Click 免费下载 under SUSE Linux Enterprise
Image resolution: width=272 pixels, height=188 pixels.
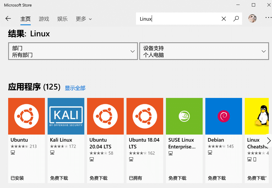tap(177, 178)
